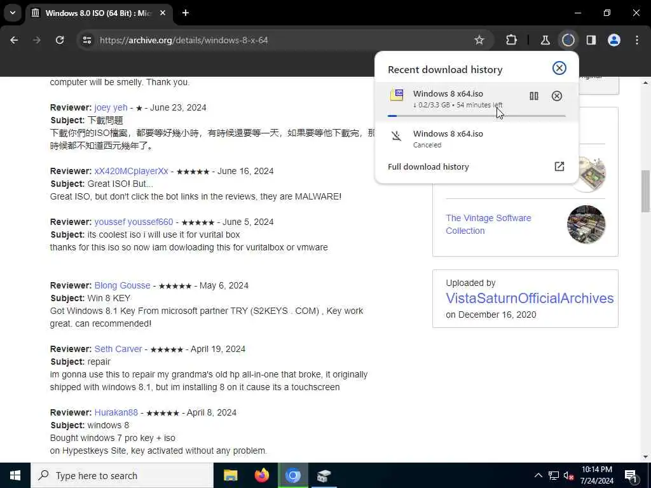Image resolution: width=651 pixels, height=488 pixels.
Task: Open the last pinned app icon on taskbar
Action: [x=324, y=475]
